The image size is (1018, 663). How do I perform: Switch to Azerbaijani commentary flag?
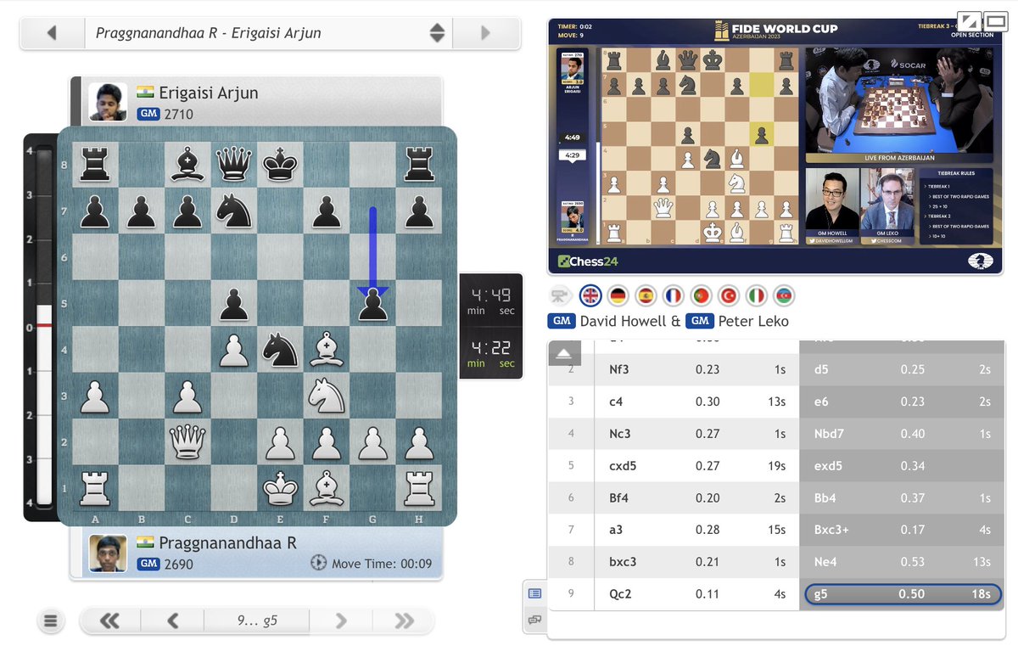click(784, 296)
